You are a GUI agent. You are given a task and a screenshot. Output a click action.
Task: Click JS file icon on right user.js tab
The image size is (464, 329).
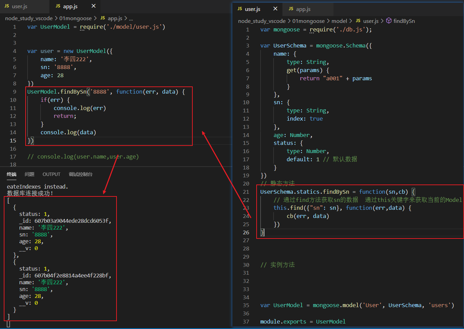(x=240, y=9)
